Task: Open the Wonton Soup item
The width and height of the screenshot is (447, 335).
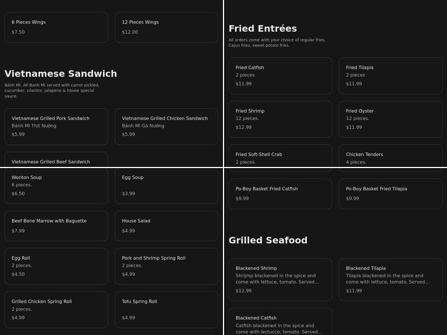Action: pyautogui.click(x=56, y=186)
